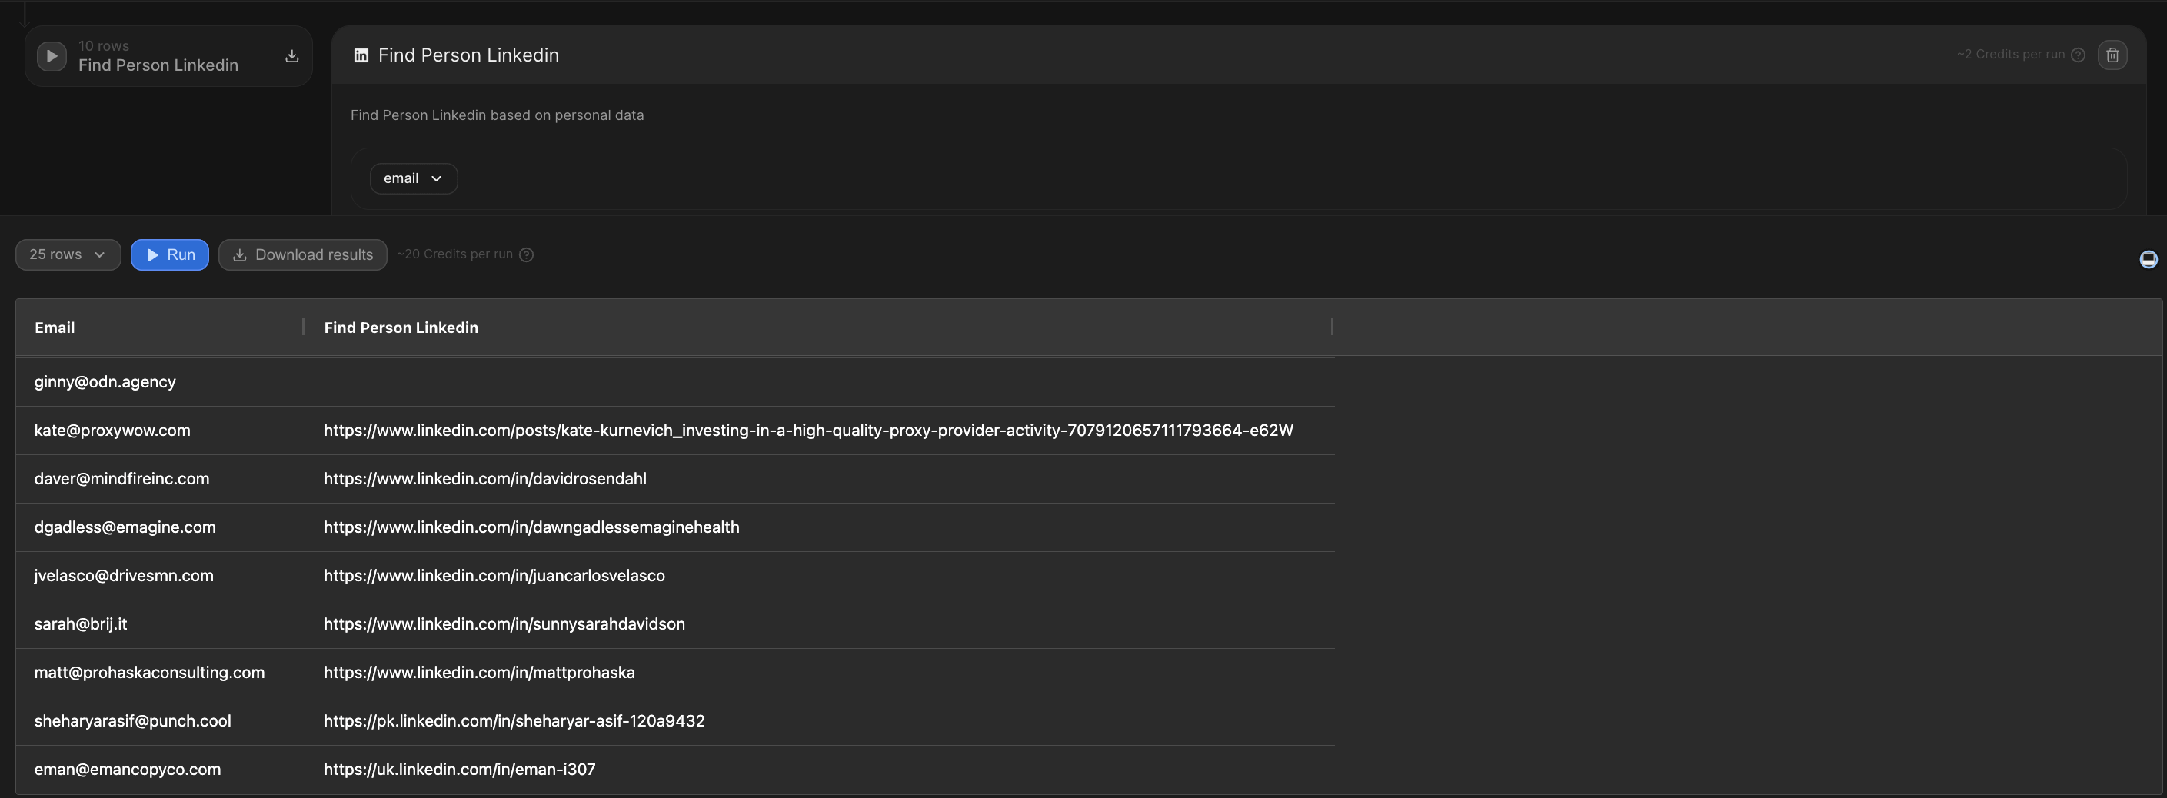The height and width of the screenshot is (798, 2167).
Task: Open help for ~20 Credits per run
Action: coord(527,254)
